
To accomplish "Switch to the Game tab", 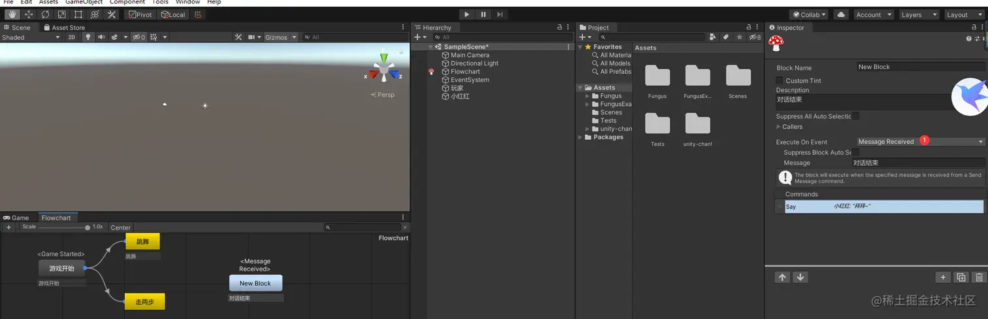I will [x=16, y=218].
